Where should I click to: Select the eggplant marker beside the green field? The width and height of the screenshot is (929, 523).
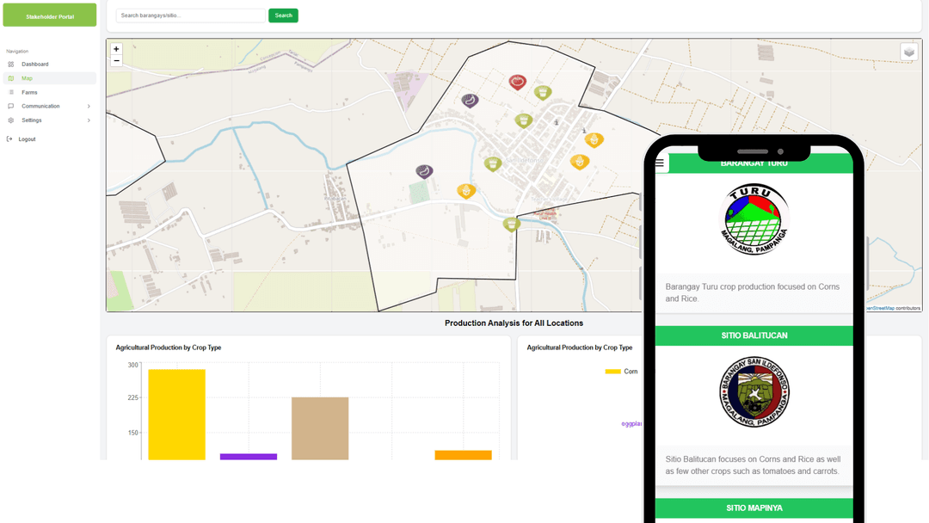coord(423,172)
